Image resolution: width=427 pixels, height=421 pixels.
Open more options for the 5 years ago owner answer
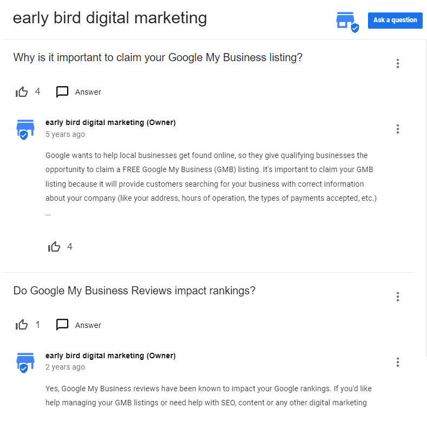point(398,129)
